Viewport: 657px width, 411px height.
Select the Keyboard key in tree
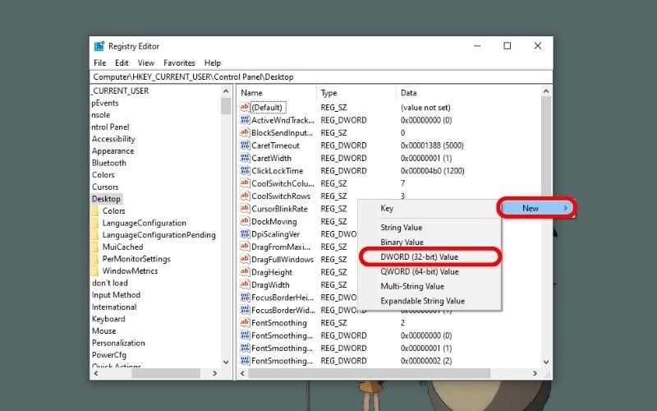[108, 319]
